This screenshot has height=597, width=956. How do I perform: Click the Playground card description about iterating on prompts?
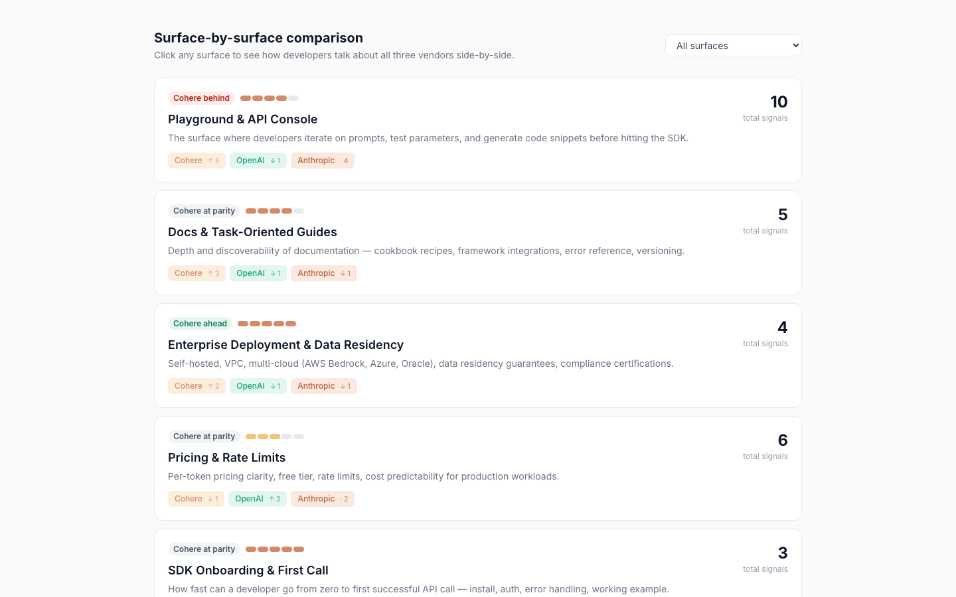click(428, 138)
